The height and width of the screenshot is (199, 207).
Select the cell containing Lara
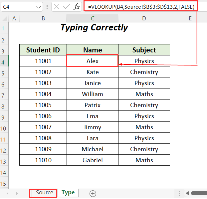[x=93, y=138]
